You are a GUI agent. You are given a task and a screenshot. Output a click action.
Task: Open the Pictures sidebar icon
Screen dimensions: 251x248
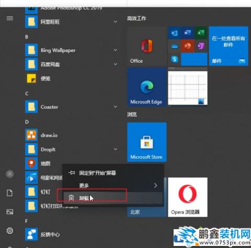pos(10,211)
